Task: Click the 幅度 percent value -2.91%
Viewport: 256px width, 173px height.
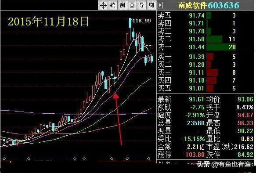Action: pos(195,115)
